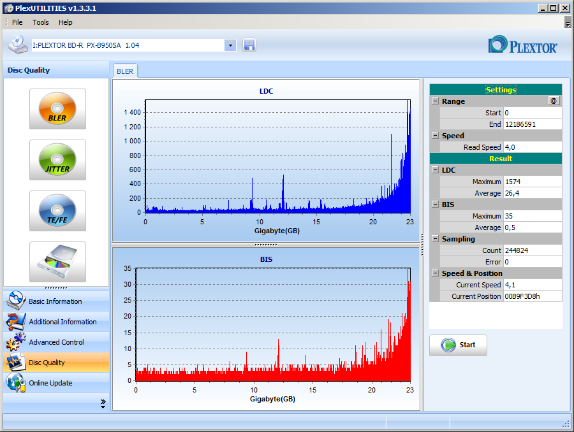The width and height of the screenshot is (574, 432).
Task: Open the JITTER test
Action: point(57,160)
